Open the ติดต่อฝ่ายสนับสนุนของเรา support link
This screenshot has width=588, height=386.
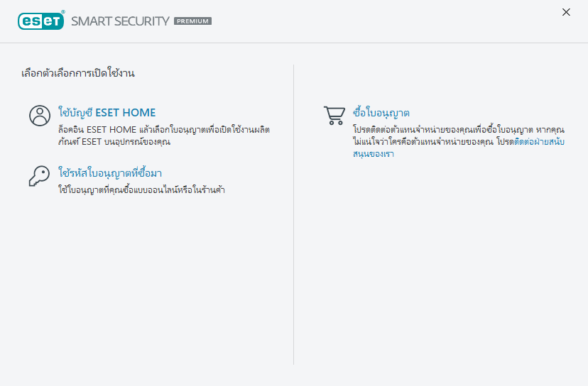point(540,142)
